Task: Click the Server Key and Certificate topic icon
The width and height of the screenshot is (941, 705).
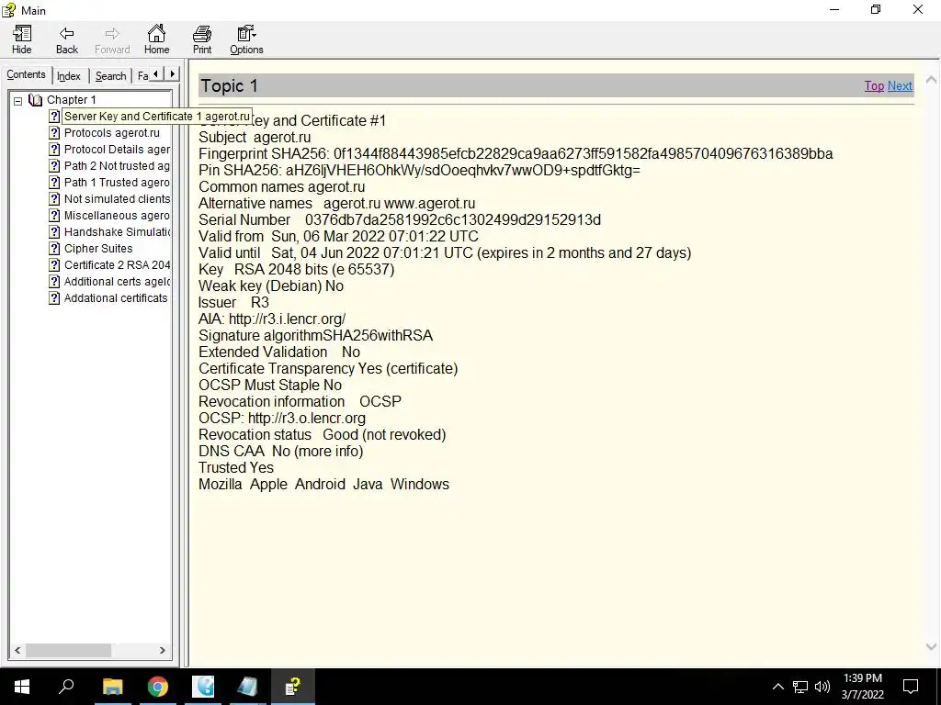Action: point(54,117)
